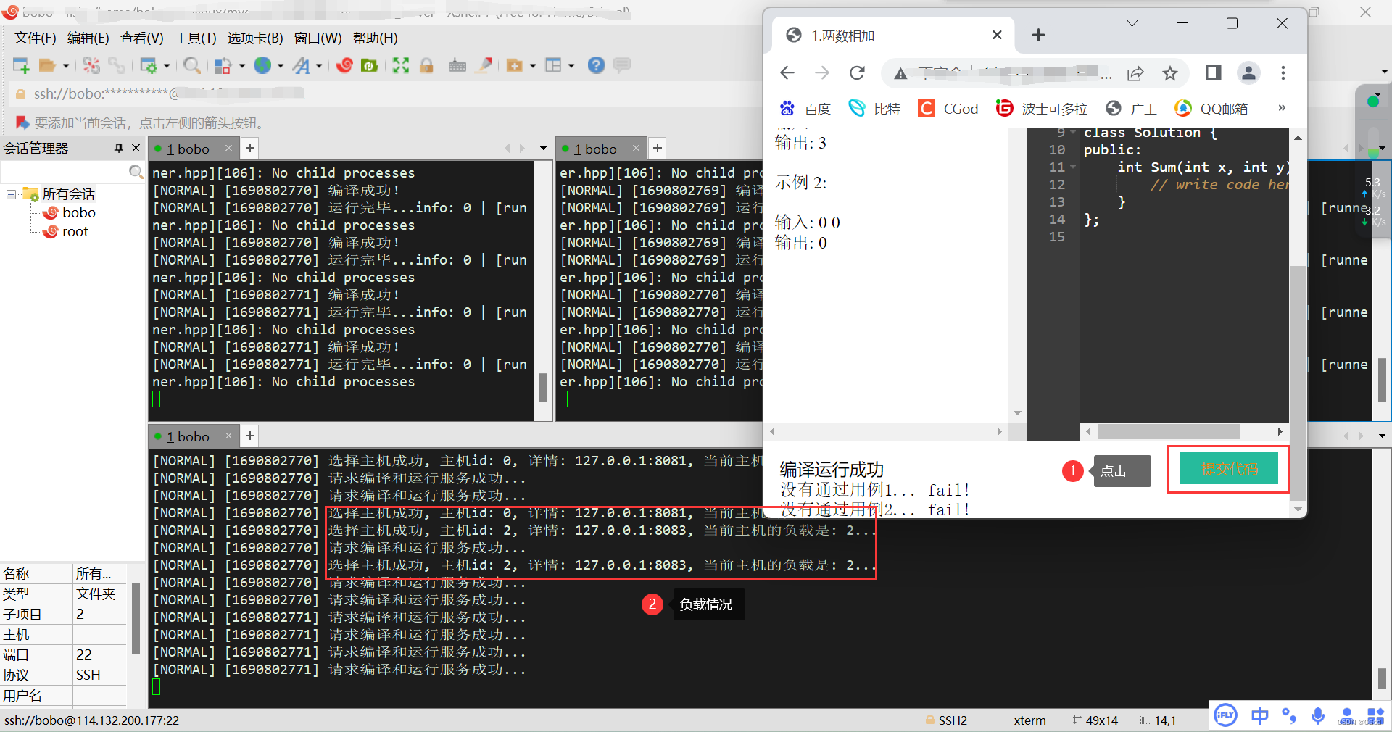The height and width of the screenshot is (732, 1392).
Task: Open tab list dropdown of top-left terminal pane
Action: click(x=543, y=149)
